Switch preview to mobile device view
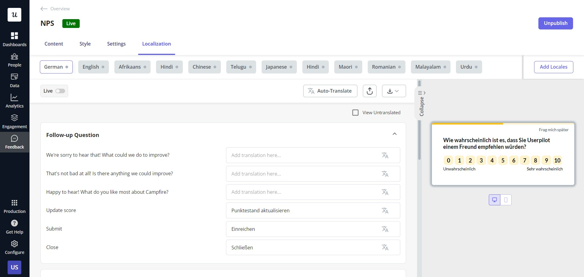 click(x=506, y=200)
